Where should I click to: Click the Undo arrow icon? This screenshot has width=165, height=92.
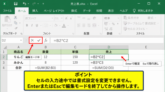pos(24,4)
